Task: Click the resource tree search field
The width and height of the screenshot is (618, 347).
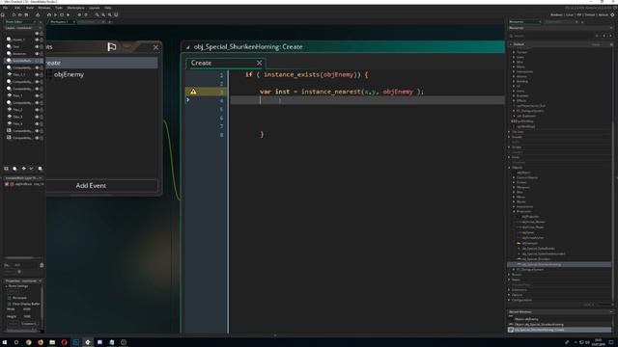Action: coord(551,36)
